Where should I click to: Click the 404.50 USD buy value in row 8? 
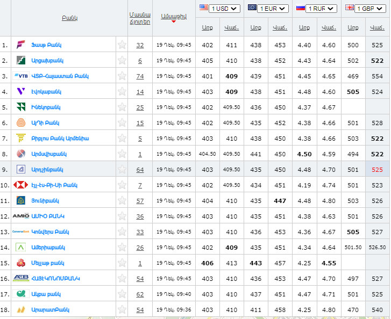click(x=207, y=154)
